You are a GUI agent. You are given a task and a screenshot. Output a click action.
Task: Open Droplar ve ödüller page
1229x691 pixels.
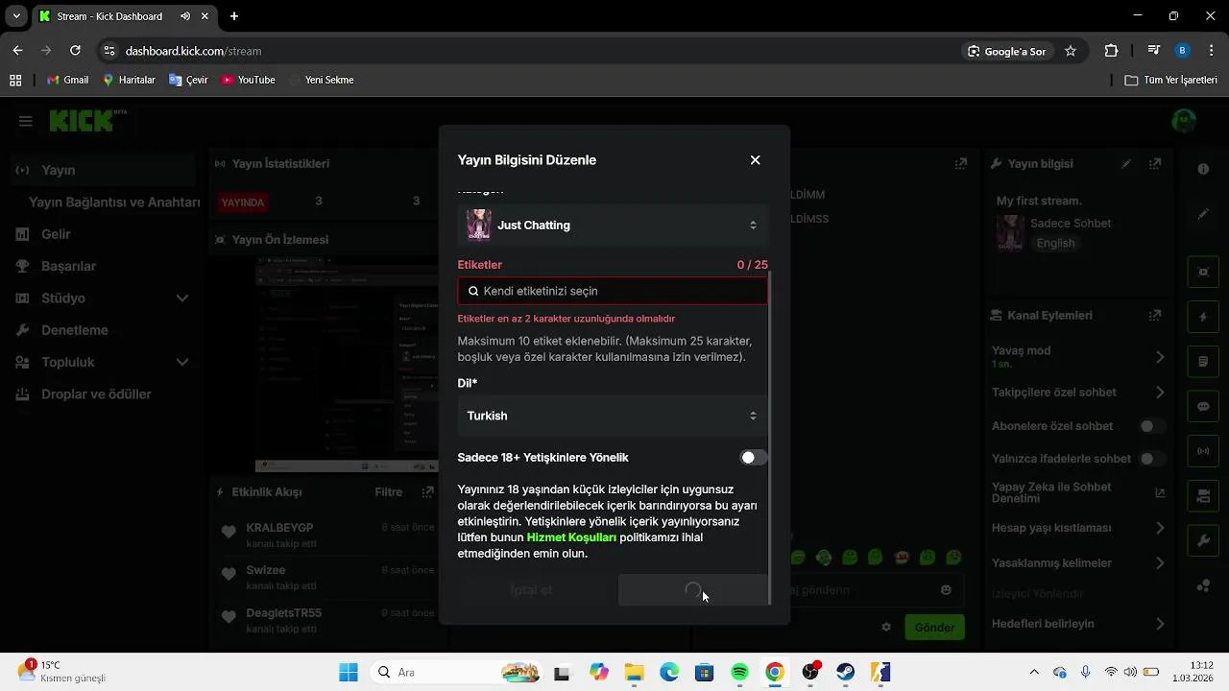pyautogui.click(x=96, y=394)
